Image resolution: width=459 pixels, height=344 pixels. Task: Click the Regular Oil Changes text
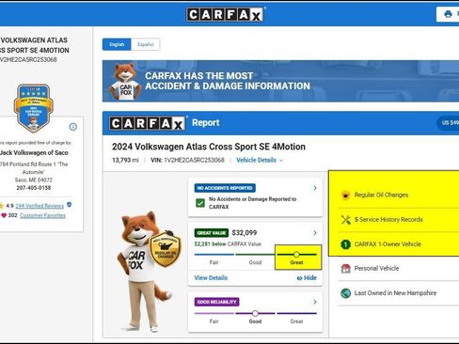(x=381, y=195)
